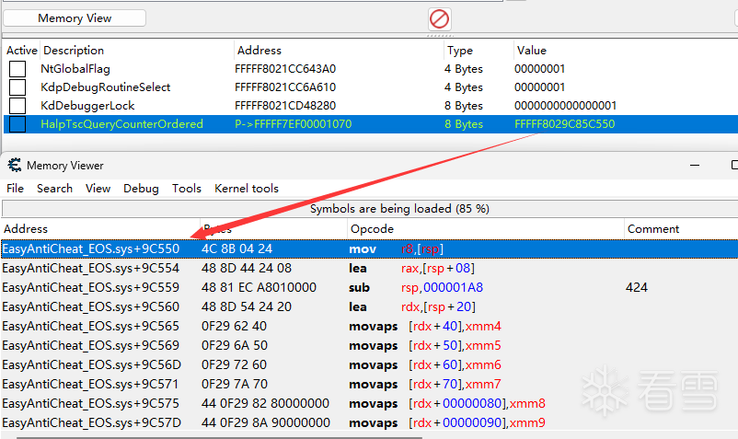Enable the NtGlobalFlag active checkbox

[17, 69]
